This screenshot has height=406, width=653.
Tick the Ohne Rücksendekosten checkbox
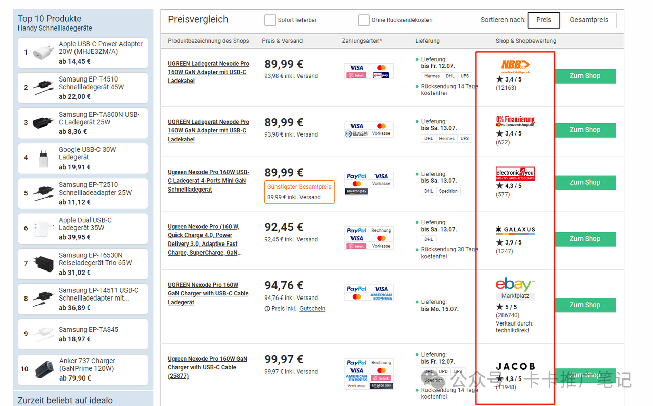tap(364, 20)
